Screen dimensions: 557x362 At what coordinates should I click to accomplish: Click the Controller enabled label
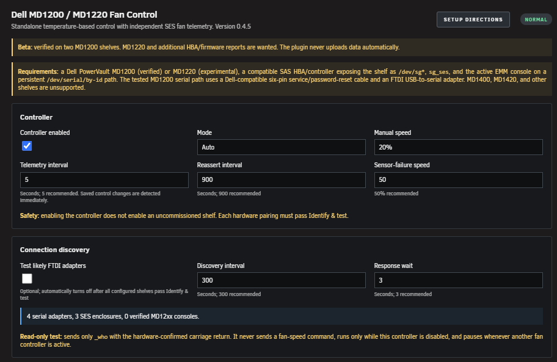click(45, 132)
